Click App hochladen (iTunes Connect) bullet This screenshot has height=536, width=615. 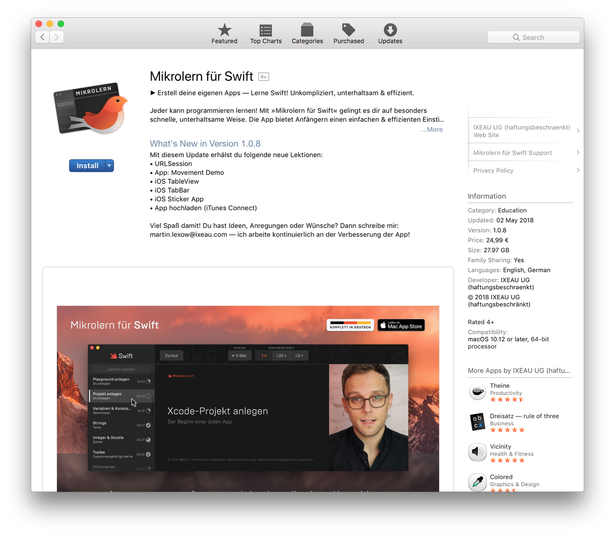pyautogui.click(x=203, y=208)
